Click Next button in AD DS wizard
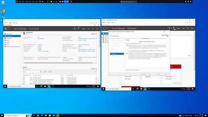Viewport: 208px width, 117px height. (150, 74)
